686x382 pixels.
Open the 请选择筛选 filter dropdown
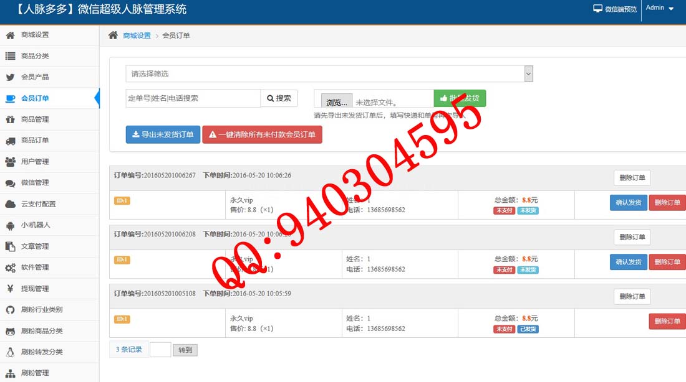click(x=329, y=74)
